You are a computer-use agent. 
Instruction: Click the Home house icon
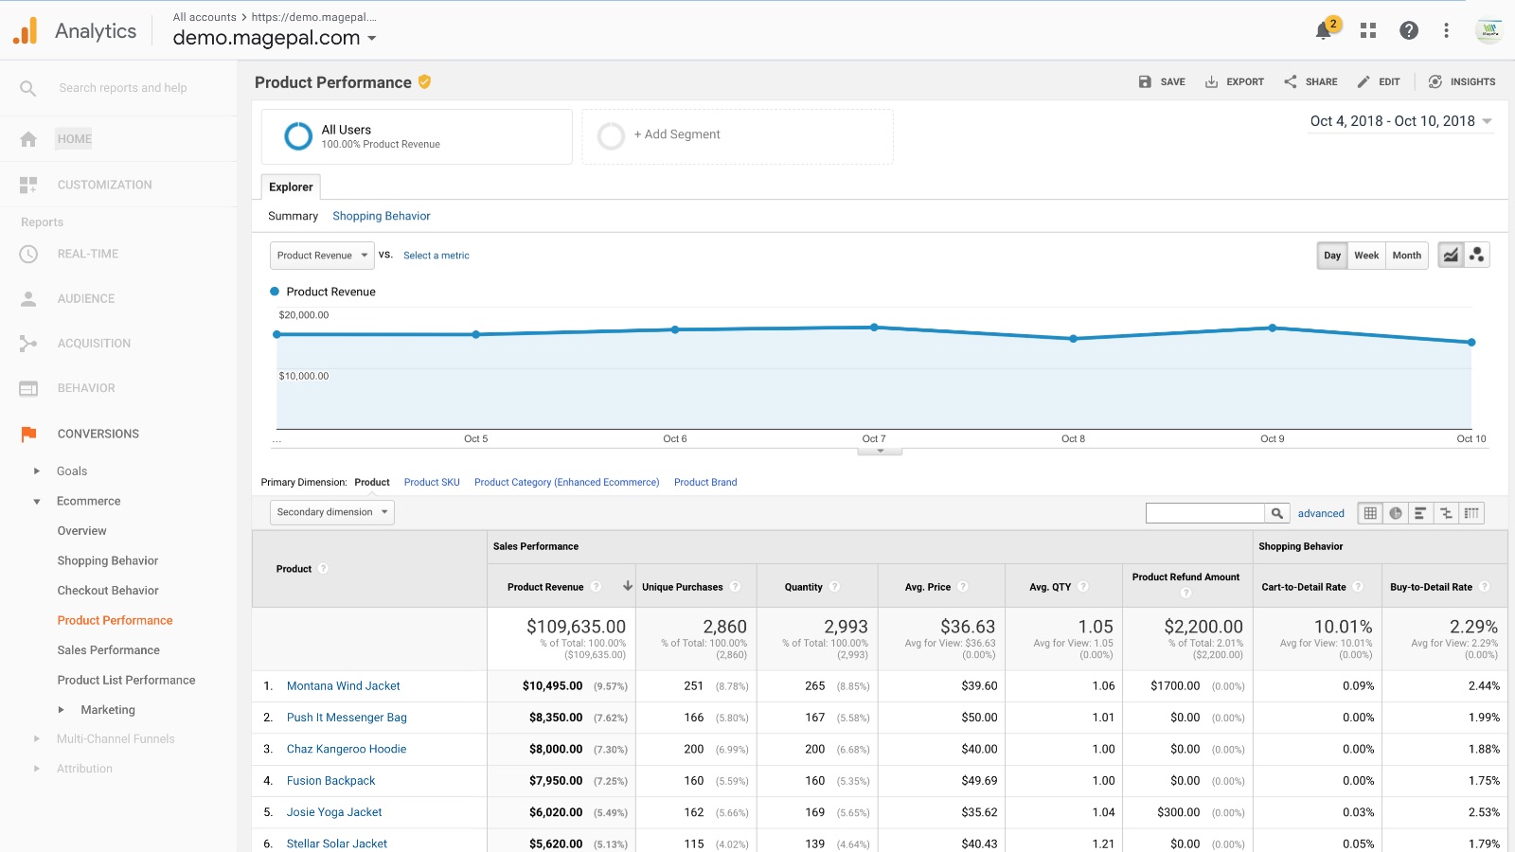[x=28, y=139]
